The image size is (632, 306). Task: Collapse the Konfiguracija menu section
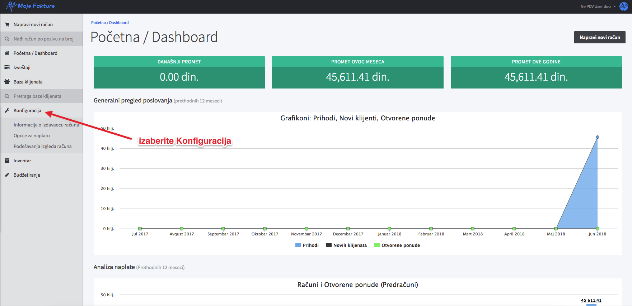27,110
